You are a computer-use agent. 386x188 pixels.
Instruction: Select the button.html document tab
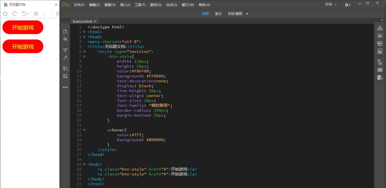pos(85,21)
